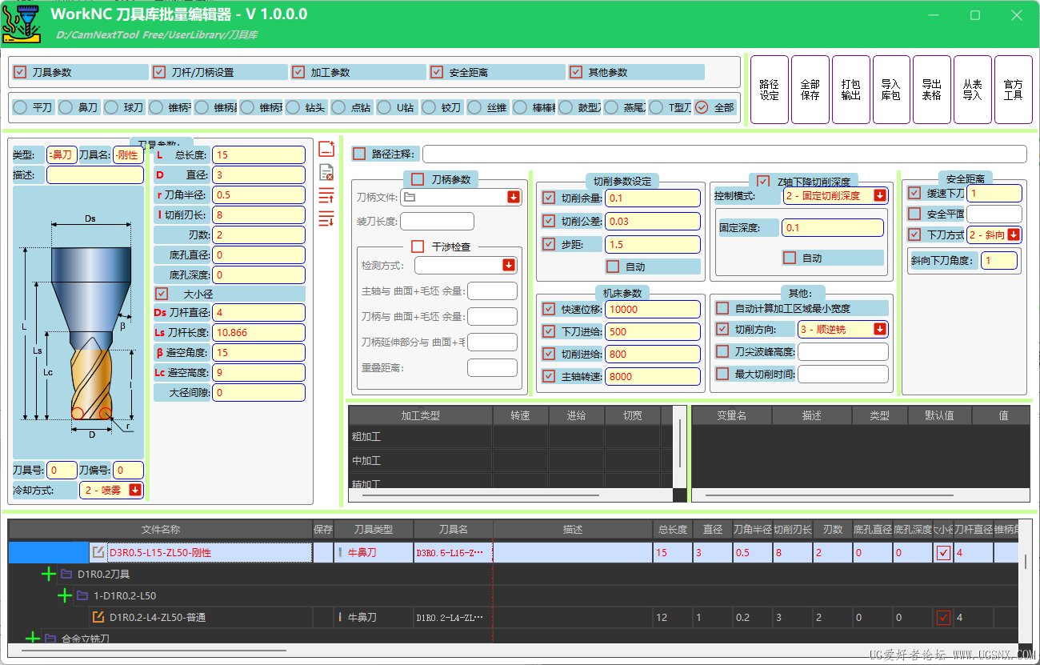Click the 变量名 column header
1040x665 pixels.
731,415
